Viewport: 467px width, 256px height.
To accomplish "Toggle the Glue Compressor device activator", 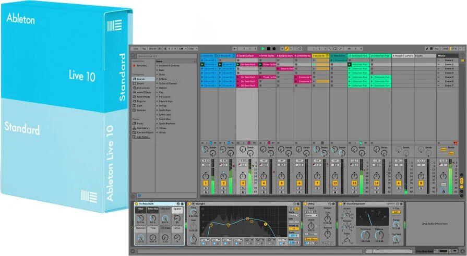I will tap(341, 204).
